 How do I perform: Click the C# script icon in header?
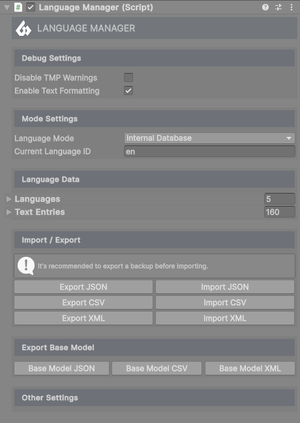point(18,7)
